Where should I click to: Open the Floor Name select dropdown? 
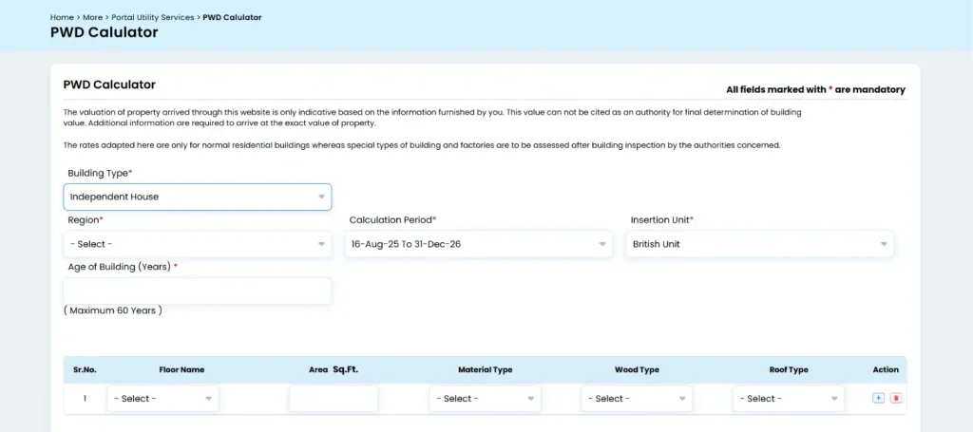pos(163,399)
